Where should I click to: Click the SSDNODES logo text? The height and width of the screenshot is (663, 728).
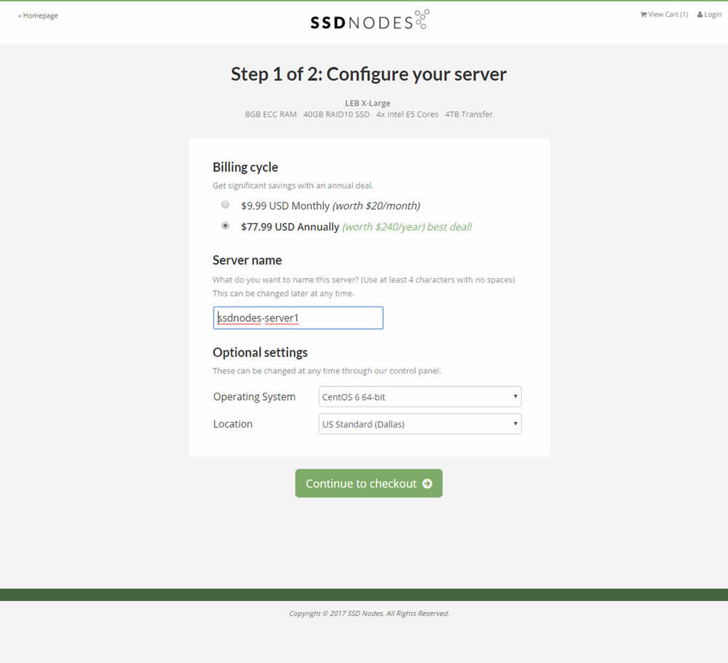point(361,23)
